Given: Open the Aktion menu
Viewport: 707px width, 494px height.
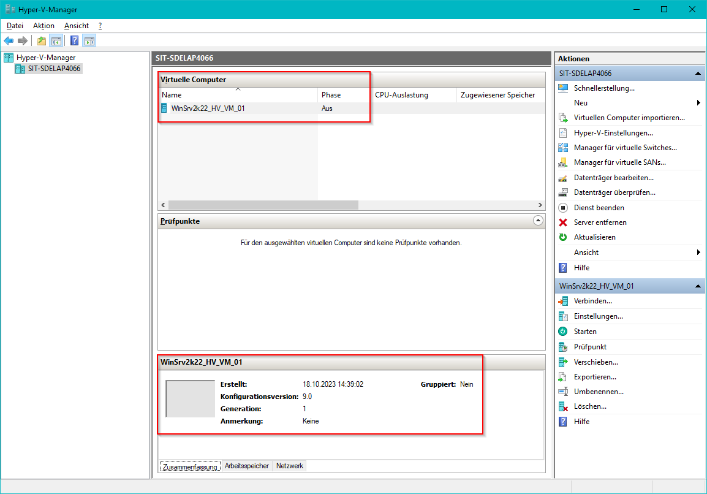Looking at the screenshot, I should [43, 26].
